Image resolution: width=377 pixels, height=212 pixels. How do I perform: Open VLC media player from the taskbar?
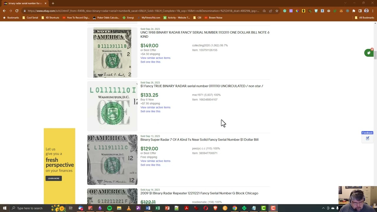[129, 208]
